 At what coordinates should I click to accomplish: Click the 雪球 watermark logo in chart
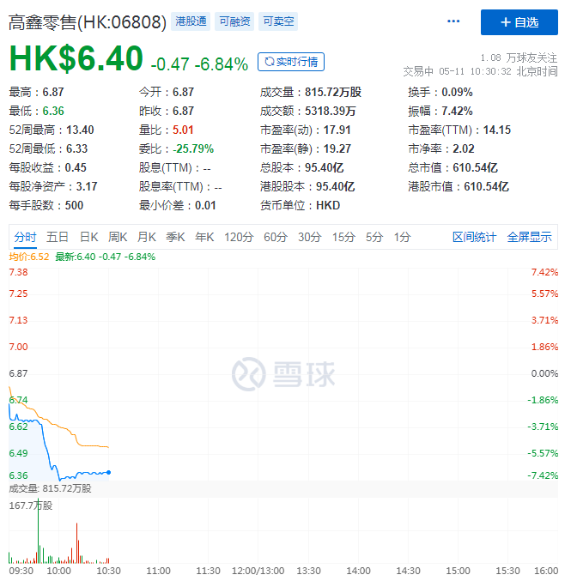pos(284,373)
